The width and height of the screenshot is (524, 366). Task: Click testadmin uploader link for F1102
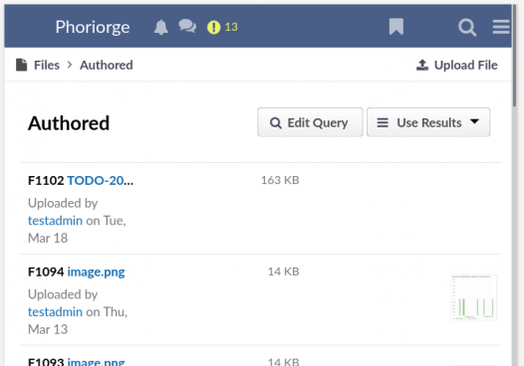pyautogui.click(x=55, y=221)
